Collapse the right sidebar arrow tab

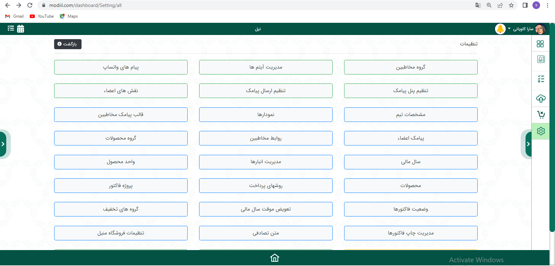(528, 144)
